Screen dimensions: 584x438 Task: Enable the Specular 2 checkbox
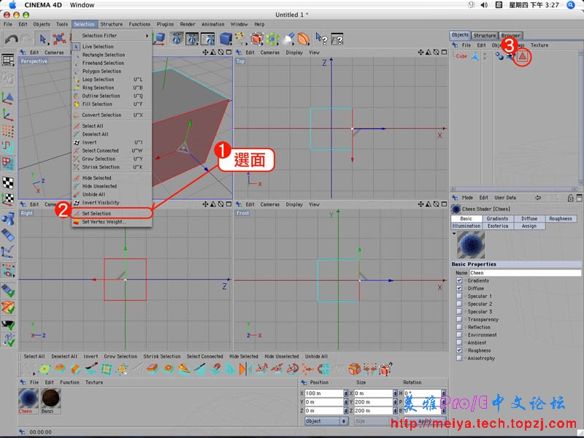[x=459, y=304]
